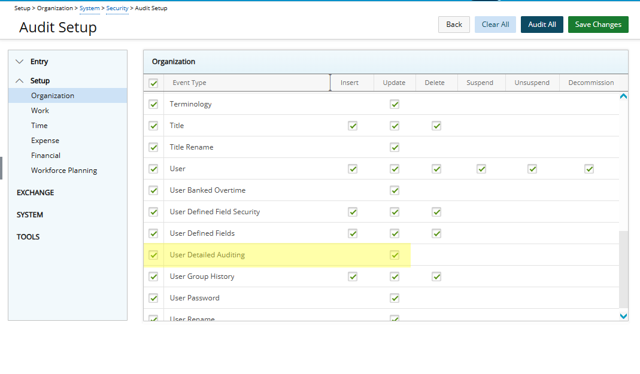Open the TOOLS section

pyautogui.click(x=28, y=236)
